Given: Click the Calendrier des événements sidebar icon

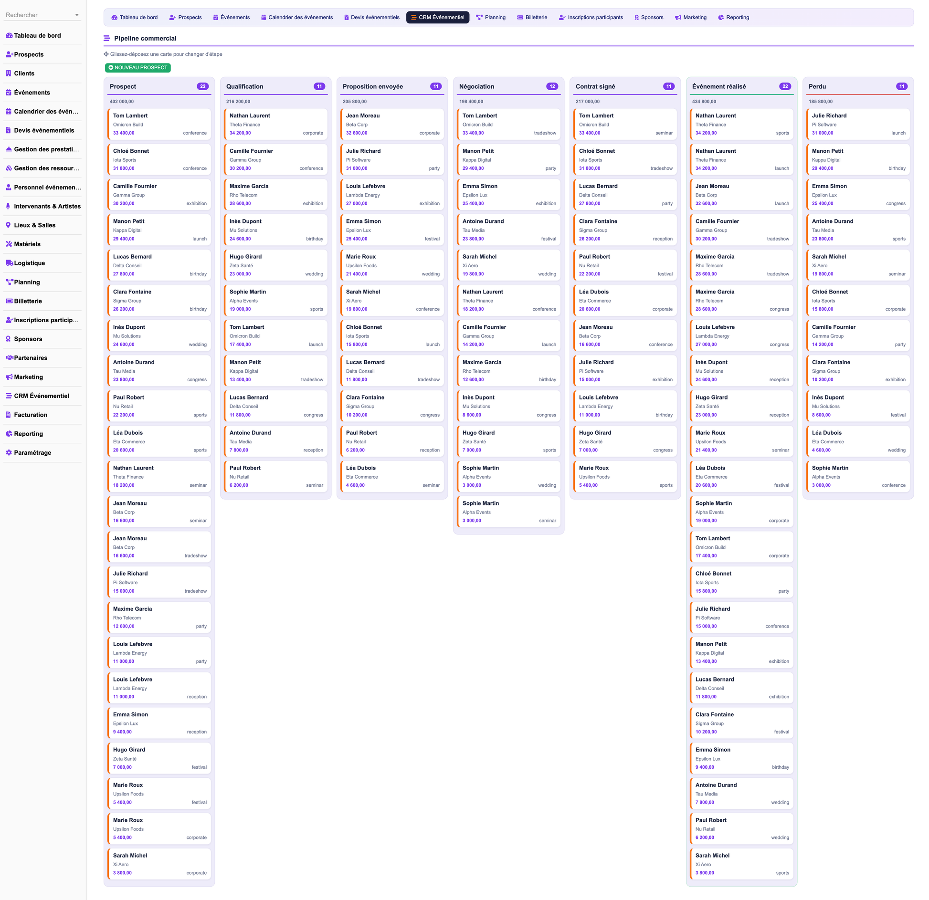Looking at the screenshot, I should [9, 111].
